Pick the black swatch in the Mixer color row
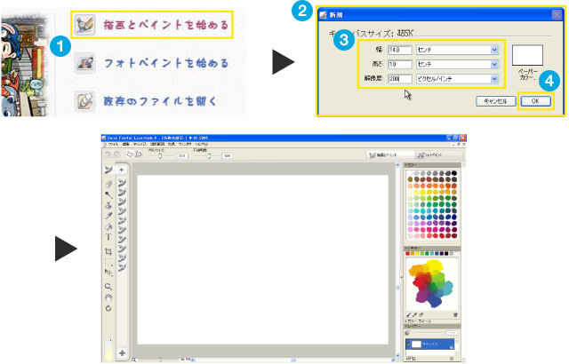The image size is (569, 364). [446, 254]
